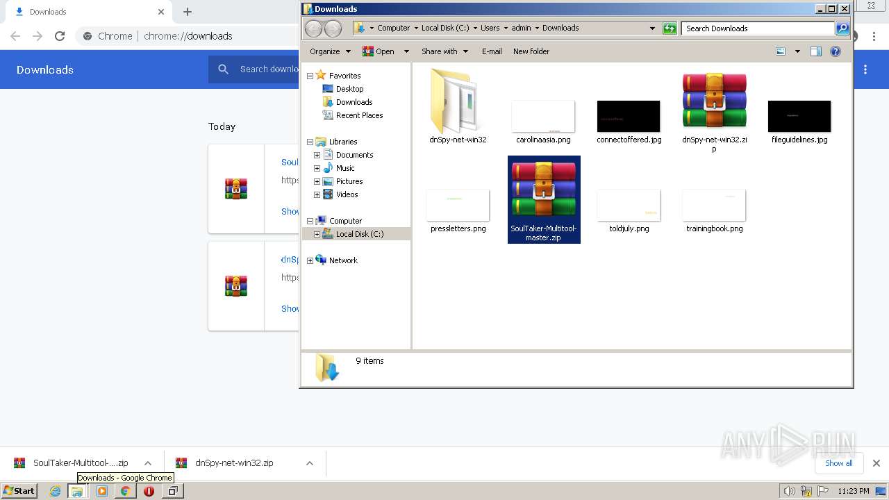This screenshot has height=500, width=889.
Task: Click Computer in the address breadcrumb
Action: (x=394, y=28)
